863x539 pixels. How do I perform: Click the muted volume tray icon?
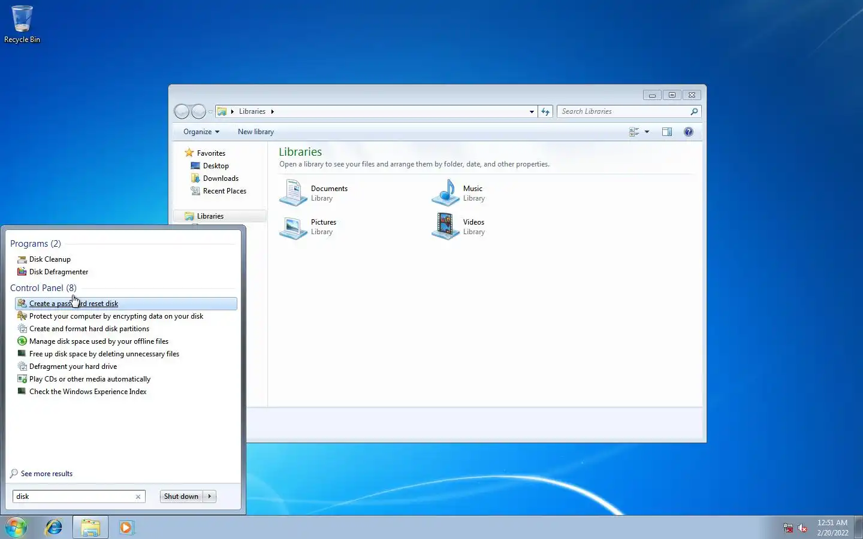[802, 528]
